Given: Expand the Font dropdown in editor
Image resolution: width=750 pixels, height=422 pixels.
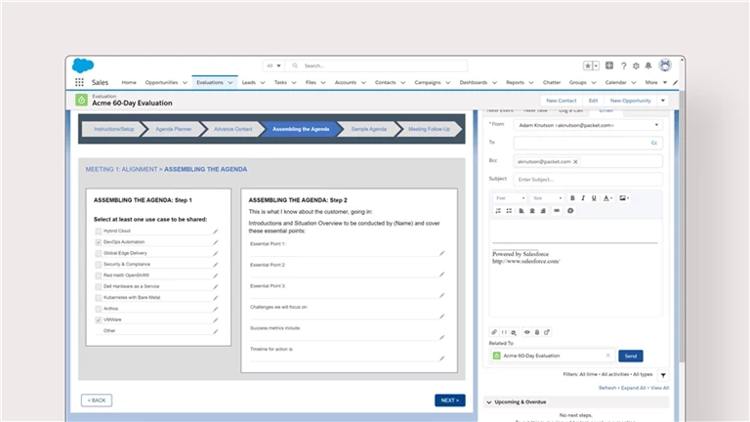Looking at the screenshot, I should click(x=509, y=197).
